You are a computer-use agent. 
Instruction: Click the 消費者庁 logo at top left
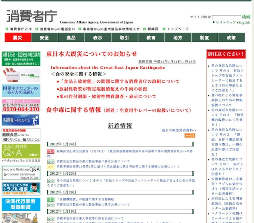(32, 16)
